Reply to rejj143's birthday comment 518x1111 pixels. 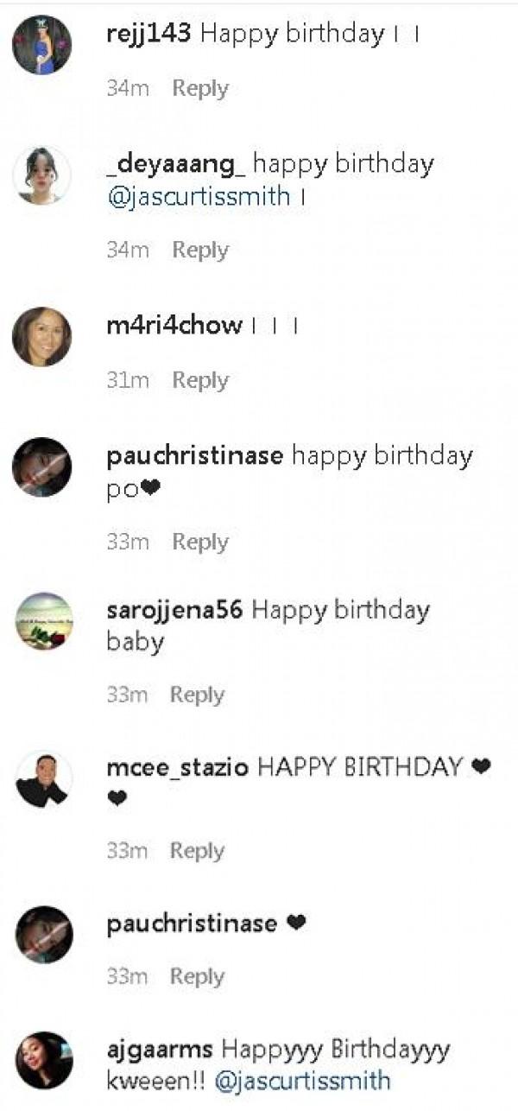tap(200, 88)
